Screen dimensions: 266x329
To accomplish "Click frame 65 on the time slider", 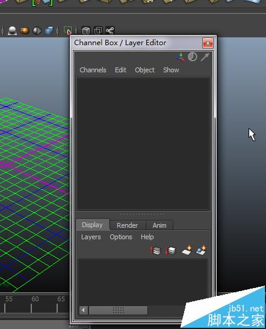I will [x=61, y=299].
